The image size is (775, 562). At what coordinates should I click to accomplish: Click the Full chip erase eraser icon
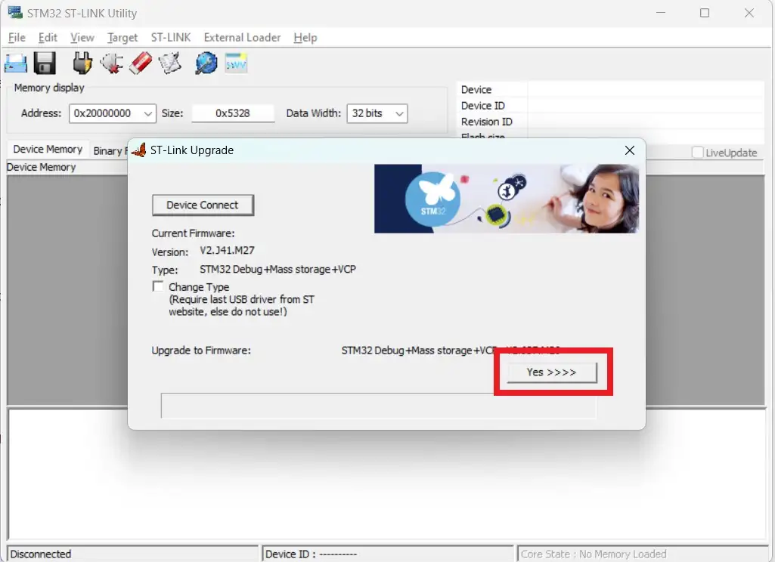141,63
